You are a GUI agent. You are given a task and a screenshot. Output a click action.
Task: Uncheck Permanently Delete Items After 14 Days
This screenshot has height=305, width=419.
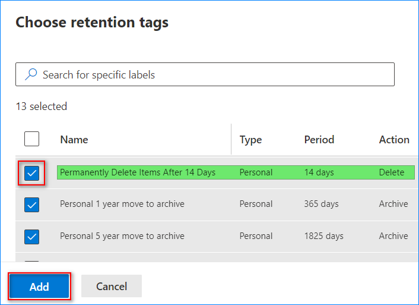click(32, 173)
